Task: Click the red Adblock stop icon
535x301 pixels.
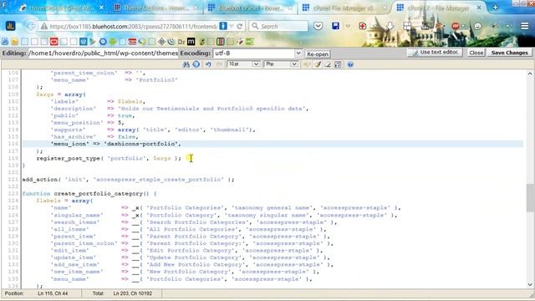Action: [x=455, y=26]
